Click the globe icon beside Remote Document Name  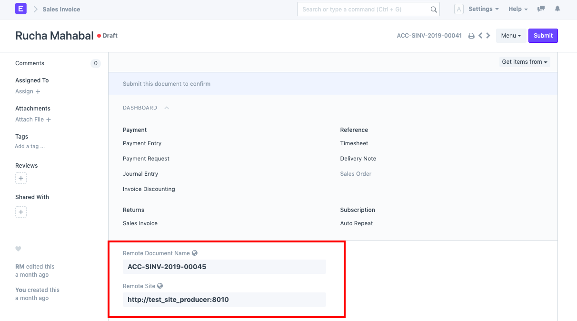195,253
